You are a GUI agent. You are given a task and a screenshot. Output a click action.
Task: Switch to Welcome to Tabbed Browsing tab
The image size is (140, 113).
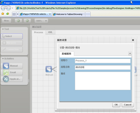[68, 14]
